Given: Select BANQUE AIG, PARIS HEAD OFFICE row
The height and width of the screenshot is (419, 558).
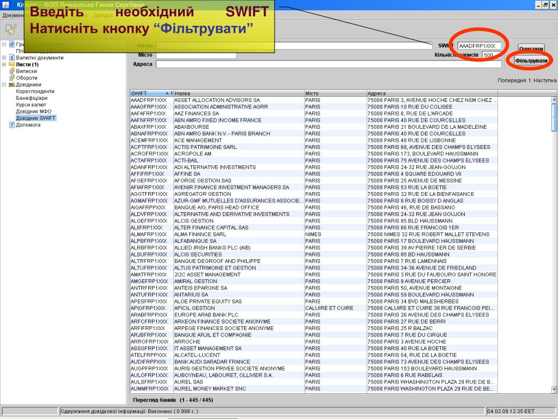Looking at the screenshot, I should 314,207.
